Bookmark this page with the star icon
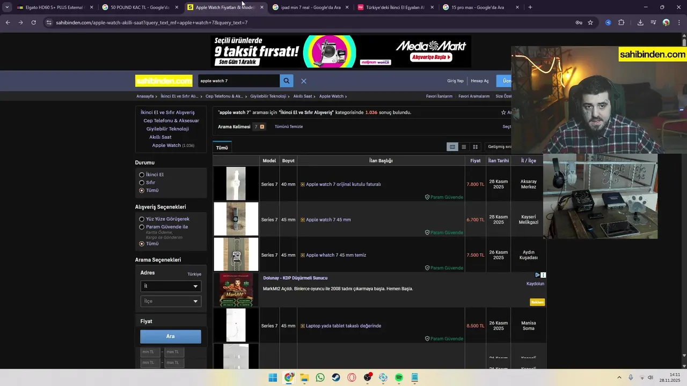 [590, 23]
